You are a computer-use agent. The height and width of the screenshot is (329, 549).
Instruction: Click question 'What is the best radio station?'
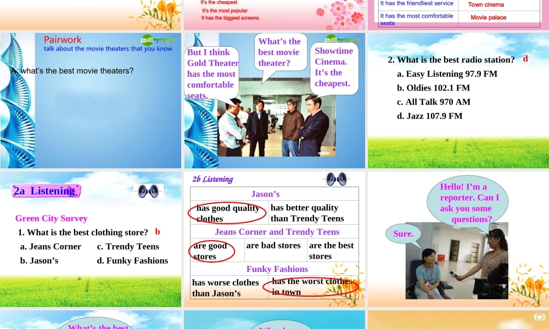pos(451,60)
